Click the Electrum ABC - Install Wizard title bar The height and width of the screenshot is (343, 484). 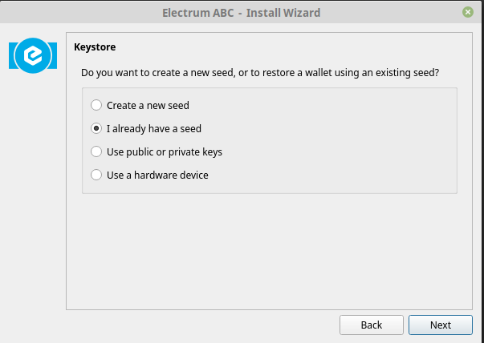242,13
